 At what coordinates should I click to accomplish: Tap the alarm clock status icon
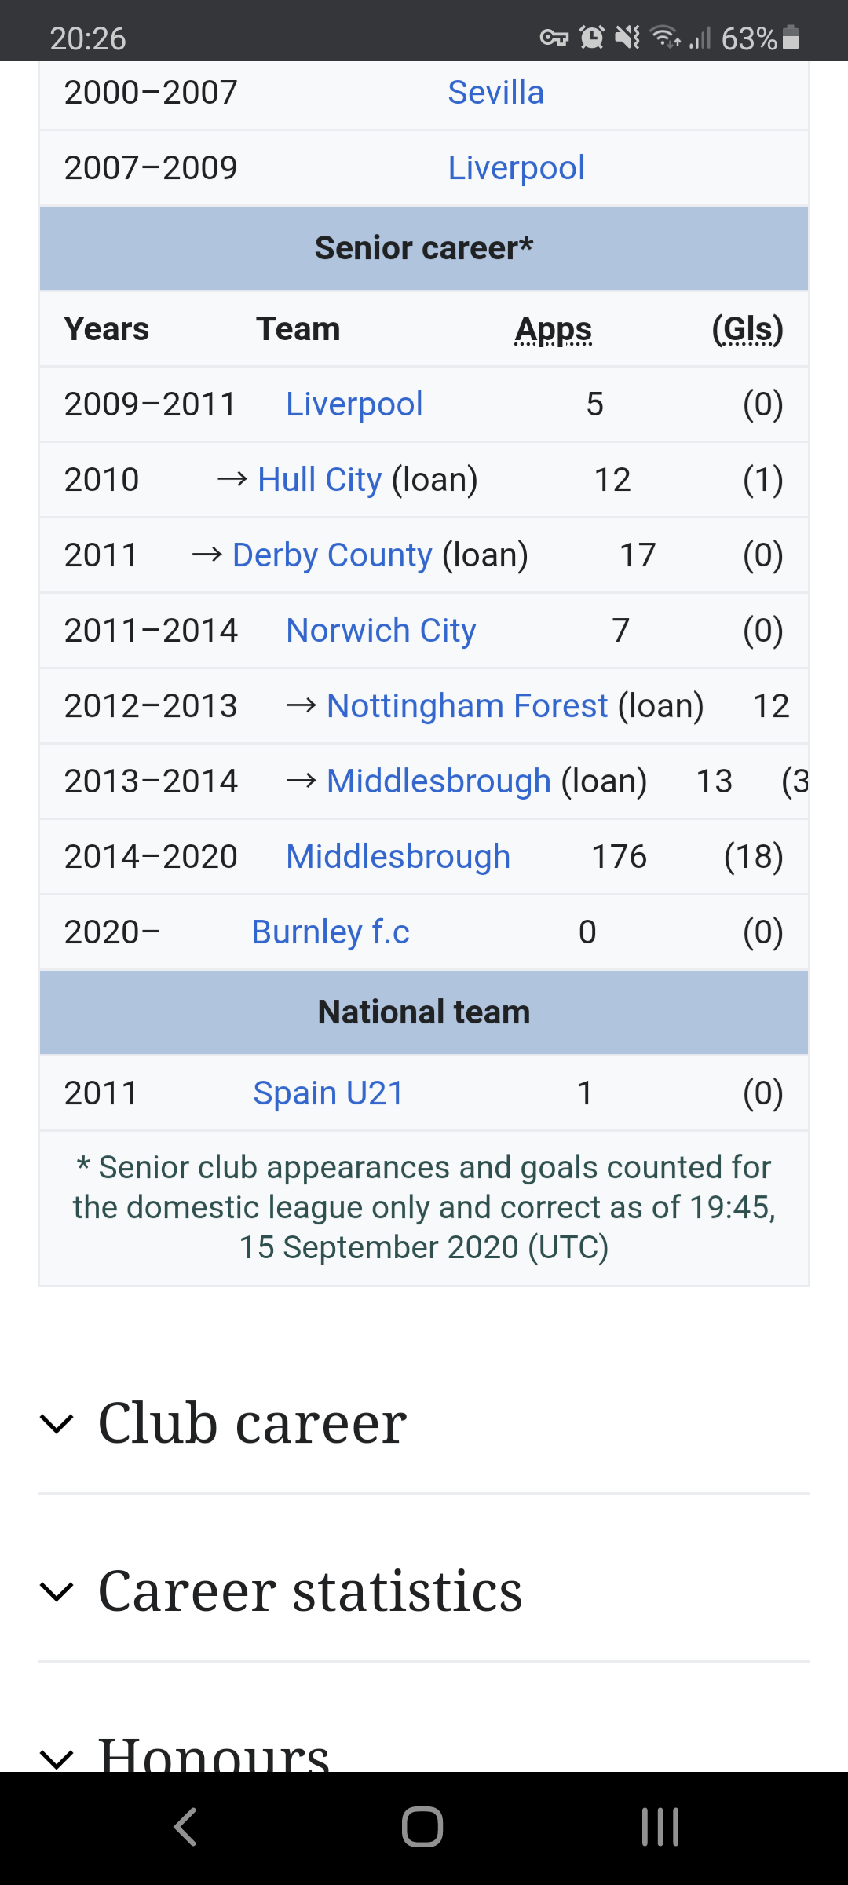(591, 37)
